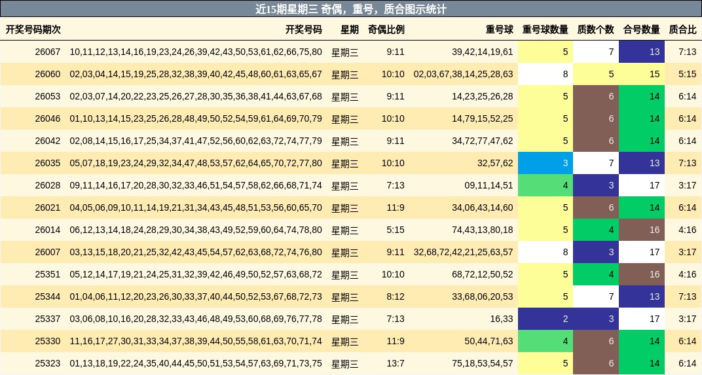
Task: Click odd-even ratio 11:9 in row 26021
Action: [x=396, y=207]
